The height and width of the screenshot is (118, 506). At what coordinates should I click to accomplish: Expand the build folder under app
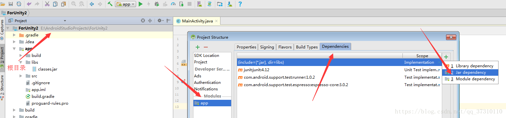click(x=21, y=55)
